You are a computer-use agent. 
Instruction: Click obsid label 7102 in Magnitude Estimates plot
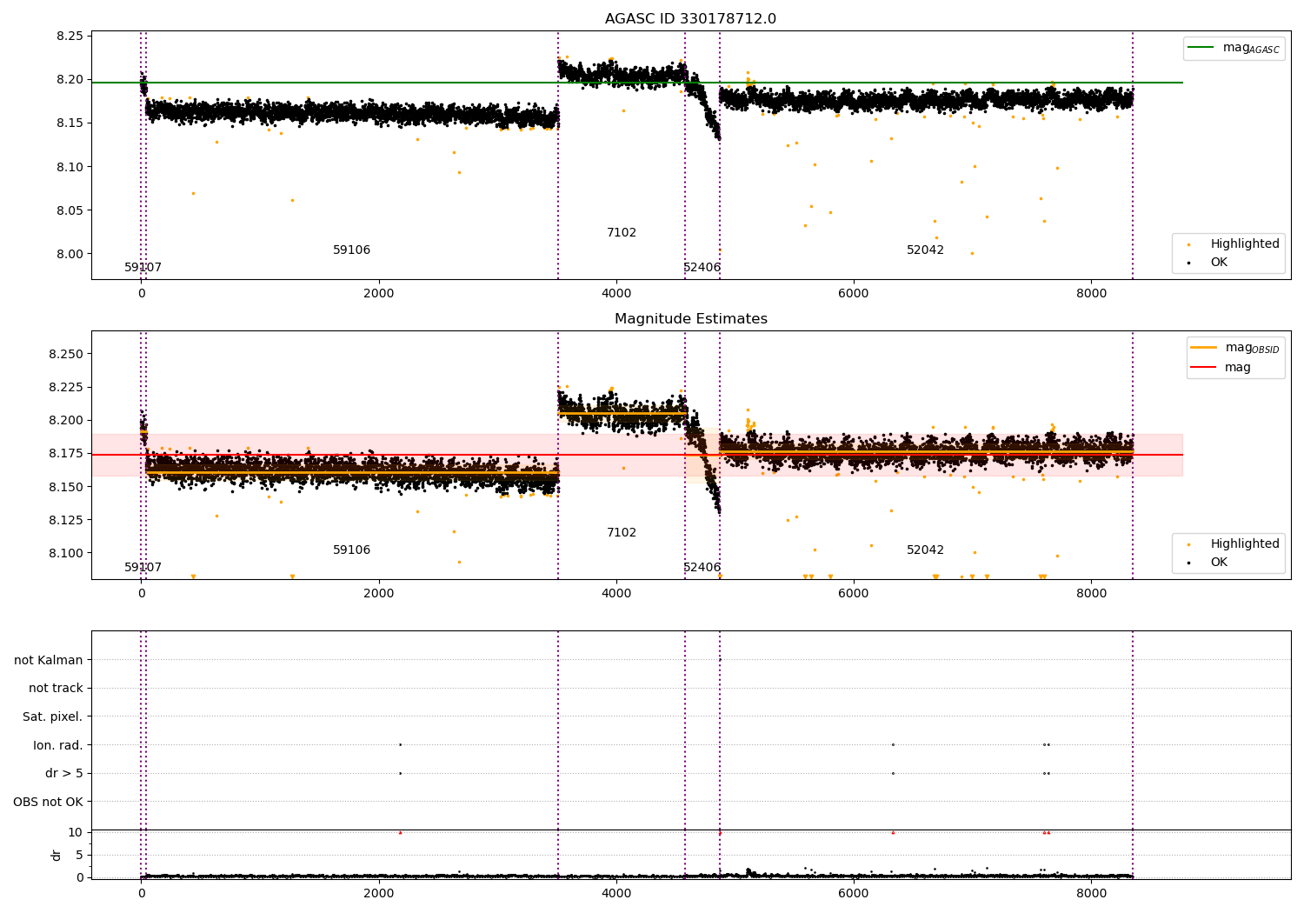[622, 533]
